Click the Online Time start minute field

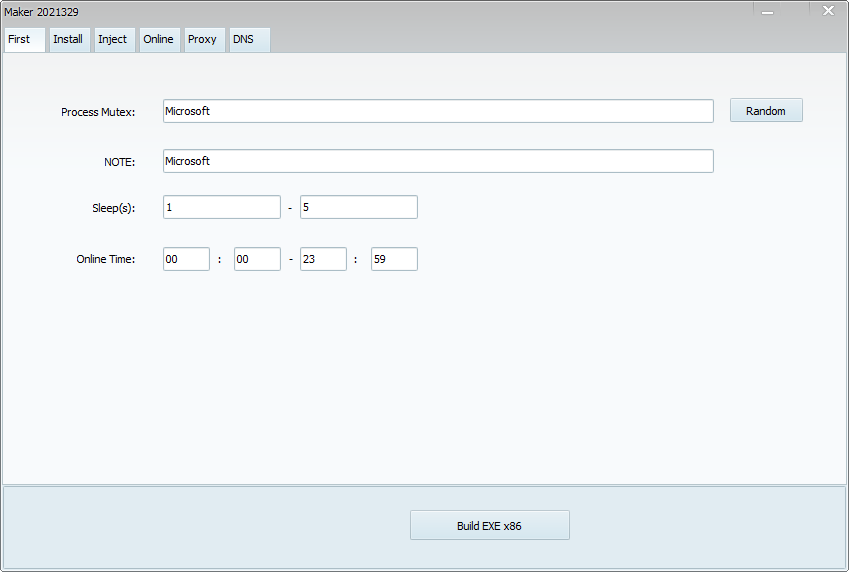click(257, 259)
